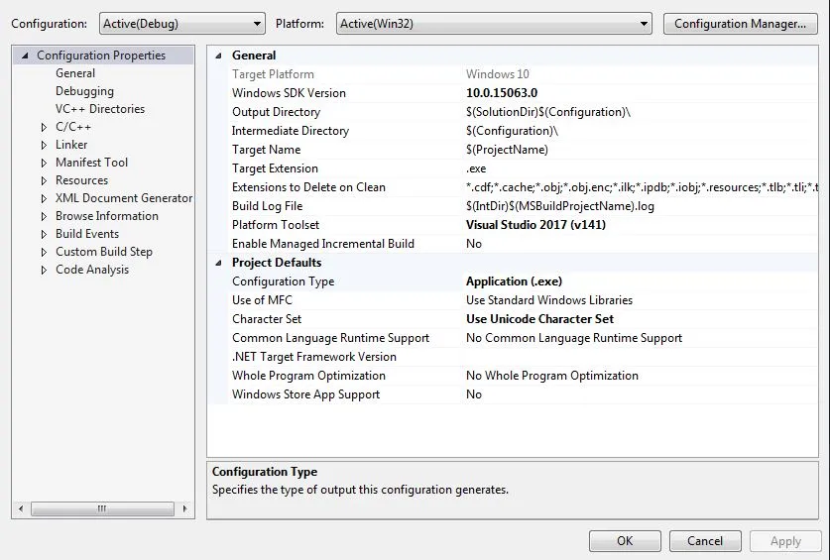
Task: Open the Configuration dropdown
Action: (x=182, y=24)
